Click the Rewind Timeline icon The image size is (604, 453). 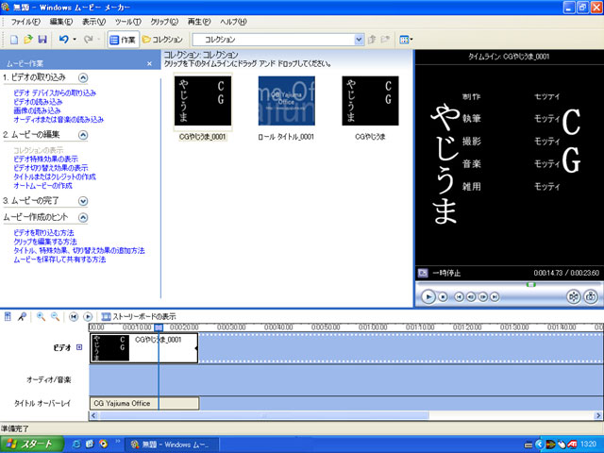[x=75, y=316]
